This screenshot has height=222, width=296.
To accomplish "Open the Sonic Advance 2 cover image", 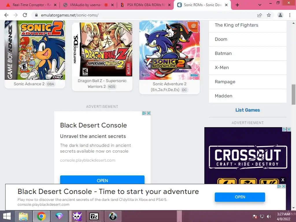I will click(35, 50).
